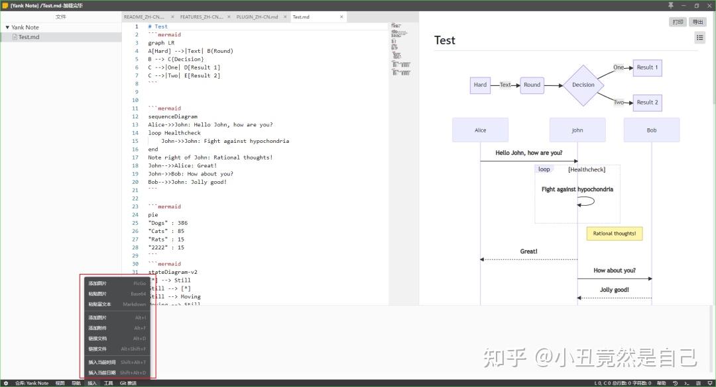Screen dimensions: 716x387
Task: Click the Round node in flowchart
Action: point(532,85)
